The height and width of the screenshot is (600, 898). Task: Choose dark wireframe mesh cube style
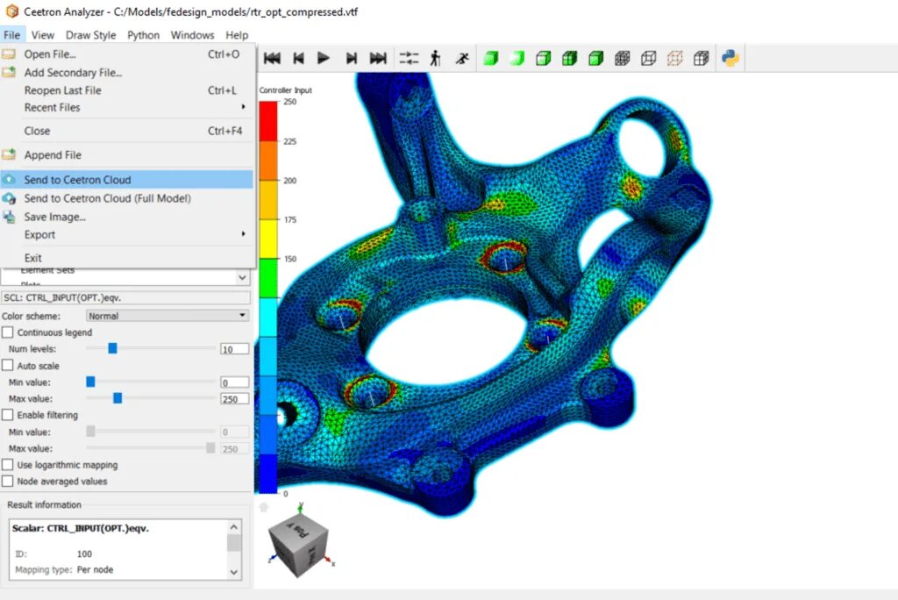pyautogui.click(x=623, y=58)
